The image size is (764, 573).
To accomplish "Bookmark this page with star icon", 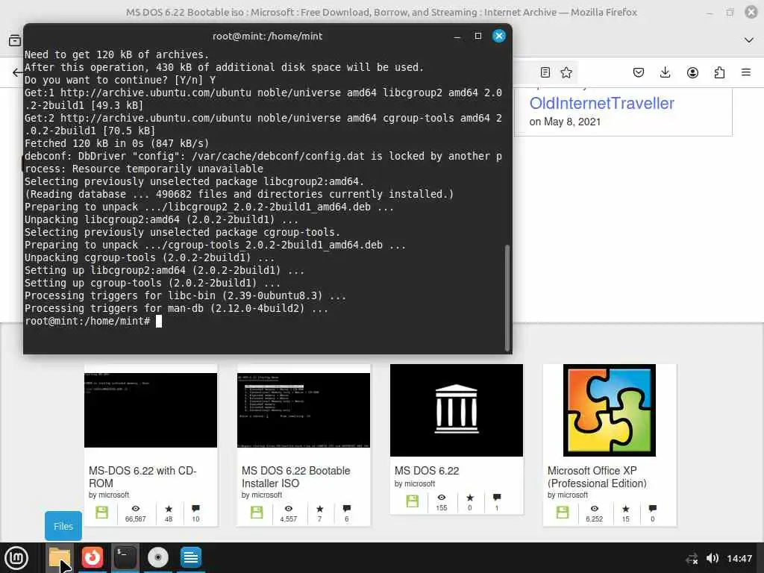I will point(566,72).
